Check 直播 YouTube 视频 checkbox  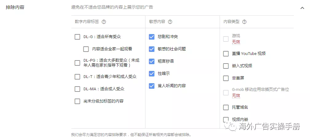coord(226,53)
